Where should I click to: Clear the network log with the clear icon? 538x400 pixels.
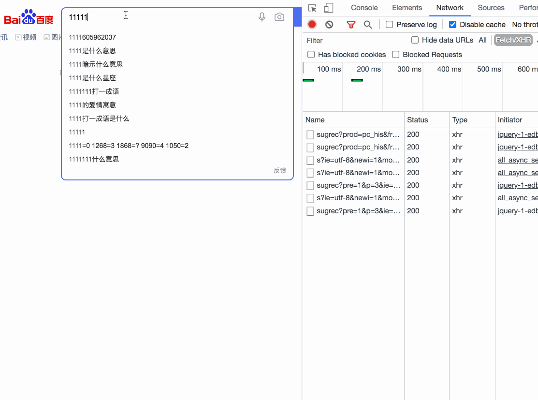329,24
